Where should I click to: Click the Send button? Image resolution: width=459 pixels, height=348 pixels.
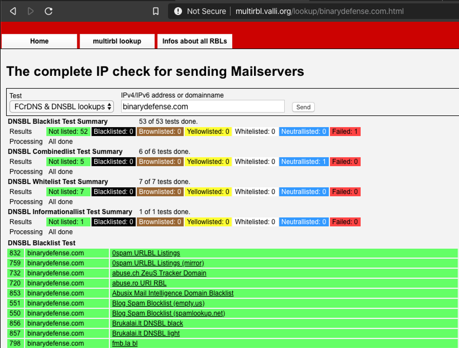pos(303,107)
